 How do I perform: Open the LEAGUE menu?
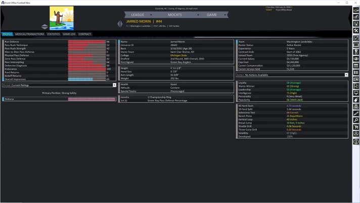coord(138,15)
